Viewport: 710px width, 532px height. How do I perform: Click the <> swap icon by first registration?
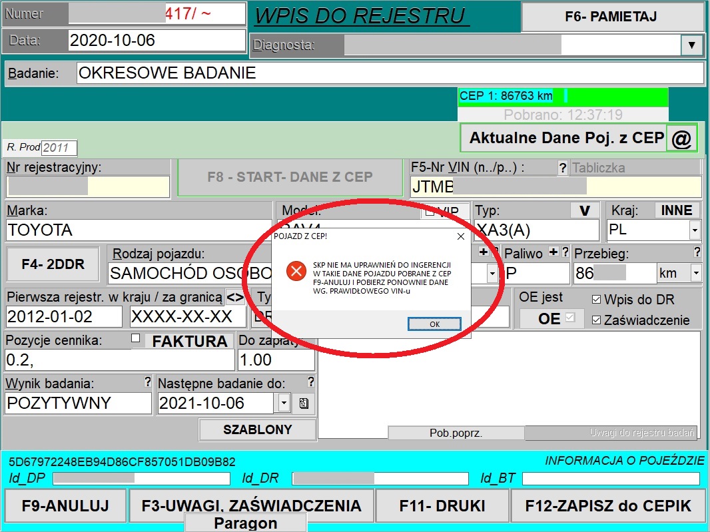pos(235,296)
